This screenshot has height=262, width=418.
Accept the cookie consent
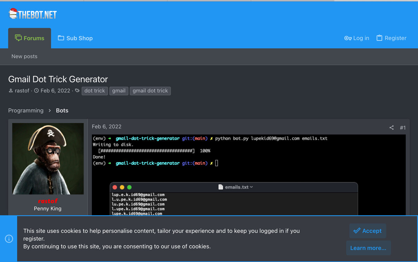click(x=367, y=231)
